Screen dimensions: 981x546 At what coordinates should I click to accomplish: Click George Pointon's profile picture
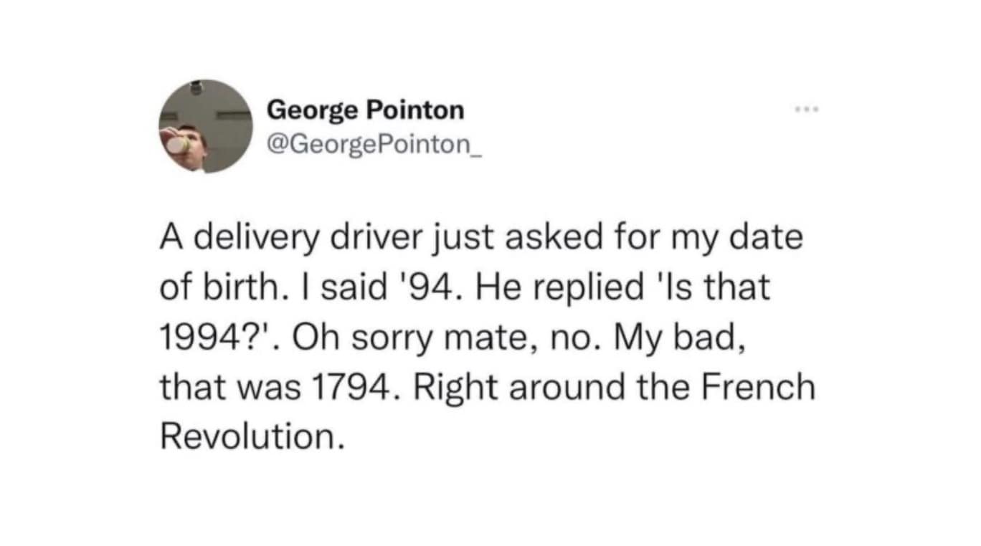[204, 126]
